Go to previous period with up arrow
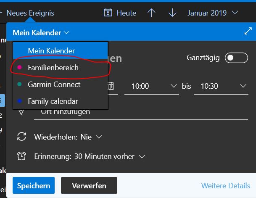The height and width of the screenshot is (198, 256). click(151, 13)
